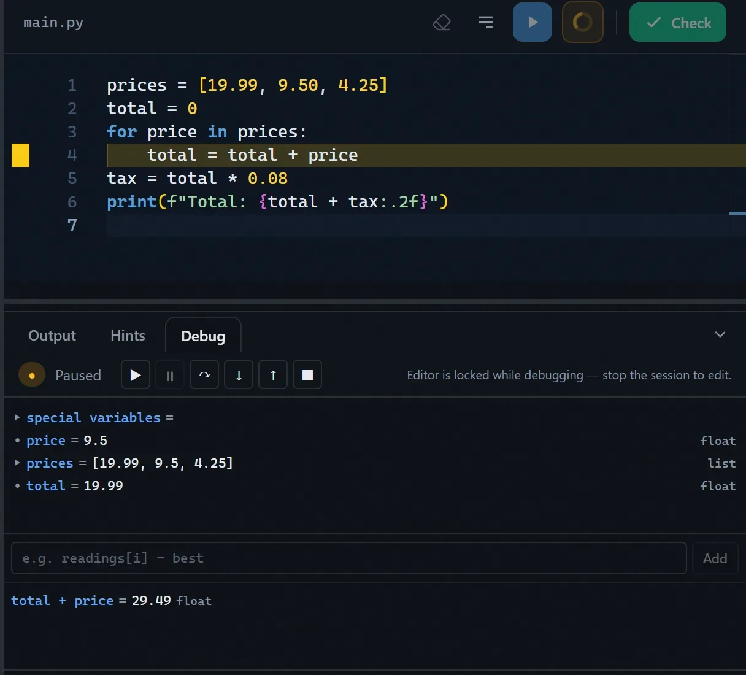
Task: Click the Add watch button
Action: [715, 558]
